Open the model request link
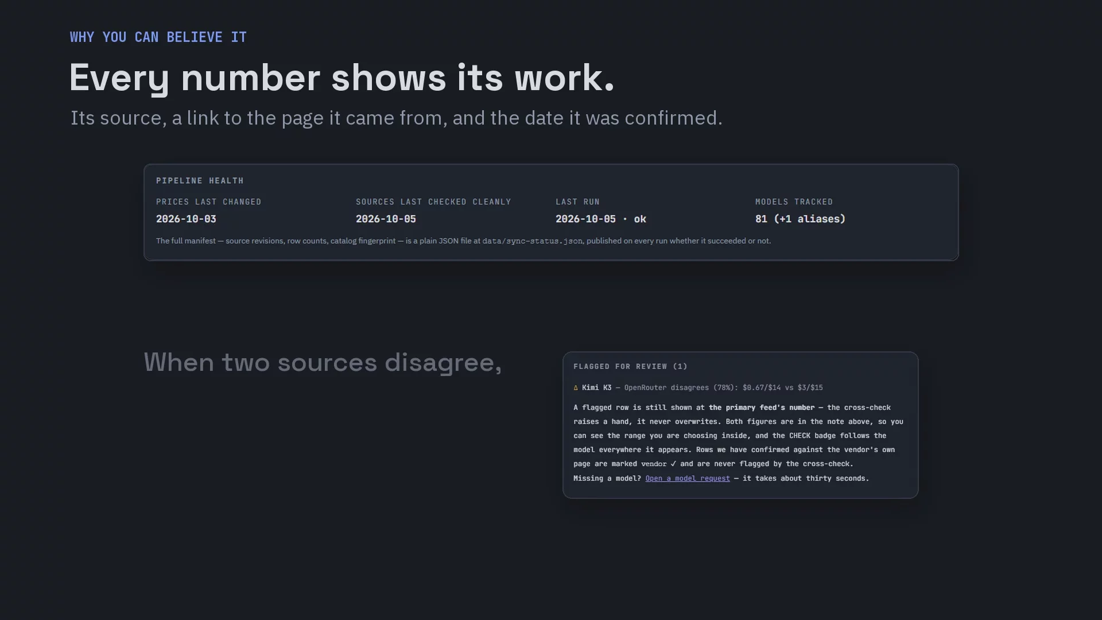This screenshot has height=620, width=1102. click(x=688, y=478)
